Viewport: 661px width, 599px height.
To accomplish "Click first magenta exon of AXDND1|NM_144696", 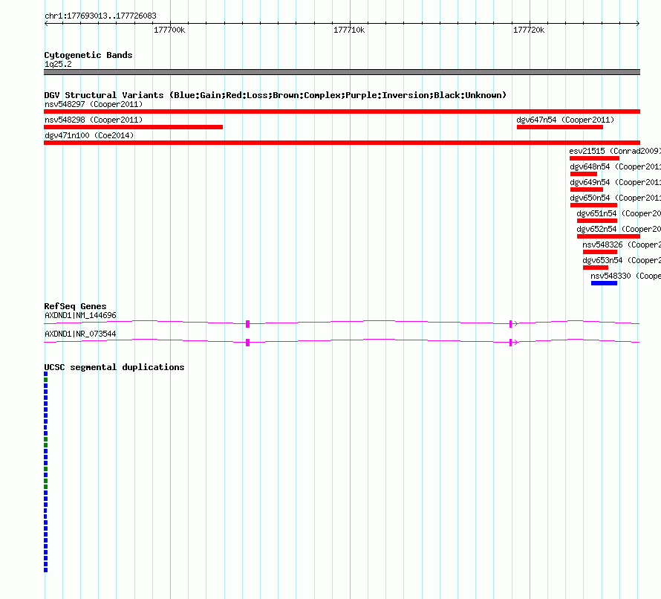I will tap(247, 324).
